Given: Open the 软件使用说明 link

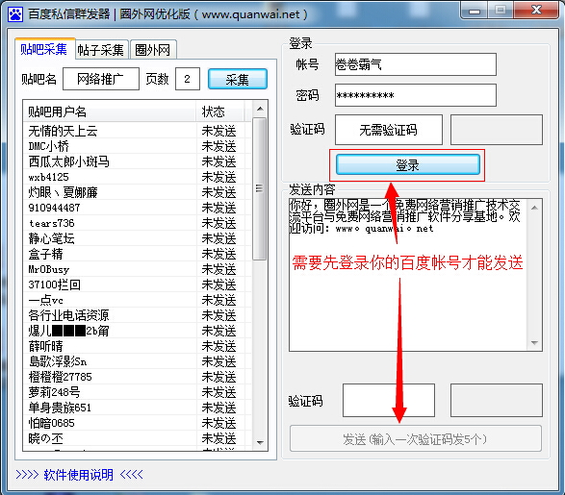Looking at the screenshot, I should click(79, 475).
